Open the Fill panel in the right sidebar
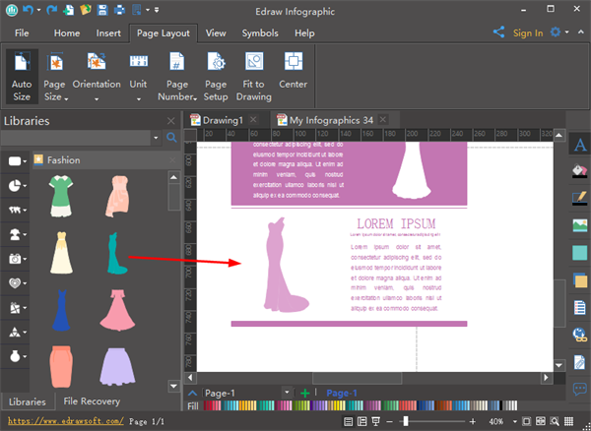 click(x=580, y=171)
